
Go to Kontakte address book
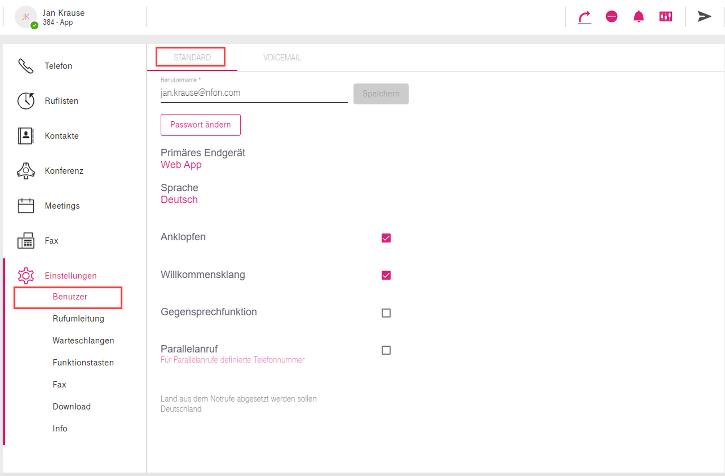pos(62,136)
